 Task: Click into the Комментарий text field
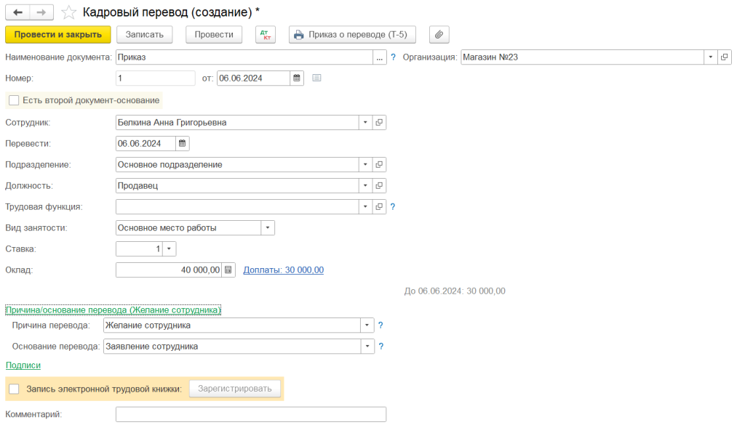click(250, 415)
